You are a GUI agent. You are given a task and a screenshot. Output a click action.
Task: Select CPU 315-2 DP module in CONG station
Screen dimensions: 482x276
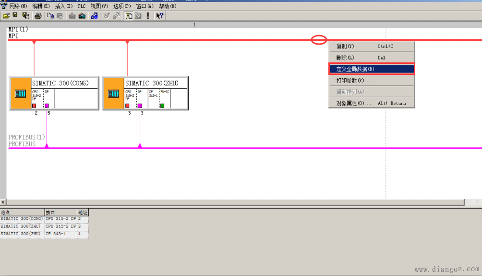37,98
